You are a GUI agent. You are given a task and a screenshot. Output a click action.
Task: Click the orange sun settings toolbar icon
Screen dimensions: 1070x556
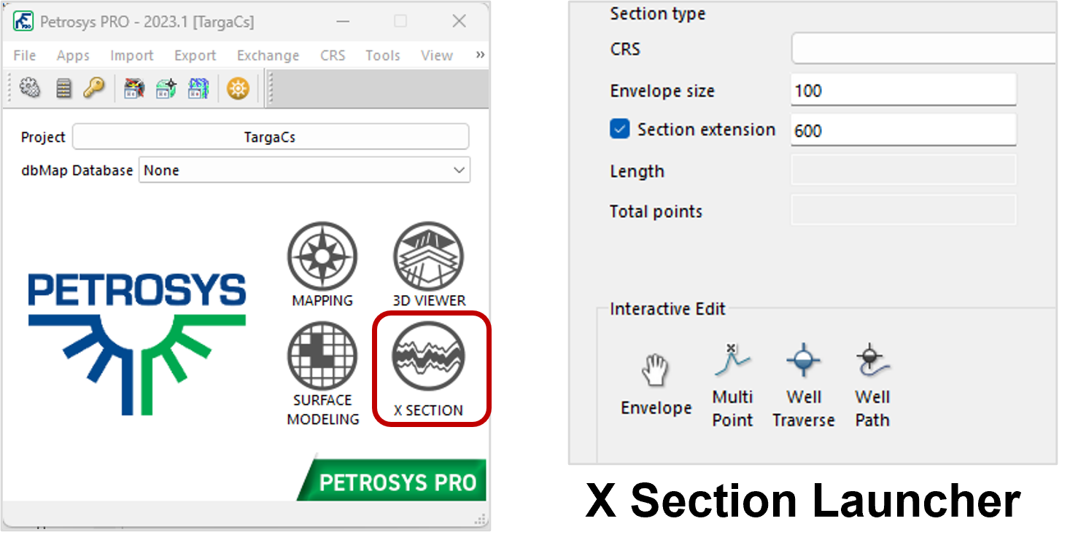coord(239,87)
